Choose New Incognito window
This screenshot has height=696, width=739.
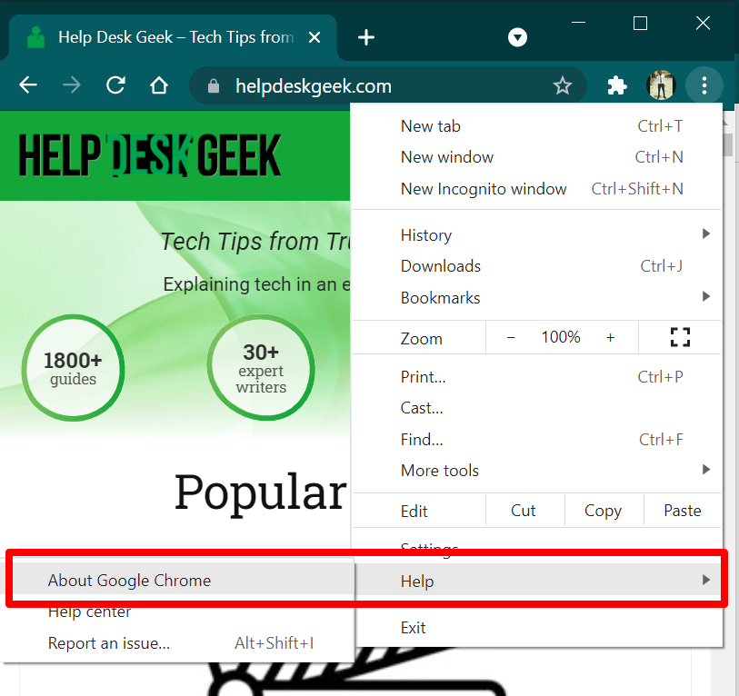(x=484, y=189)
